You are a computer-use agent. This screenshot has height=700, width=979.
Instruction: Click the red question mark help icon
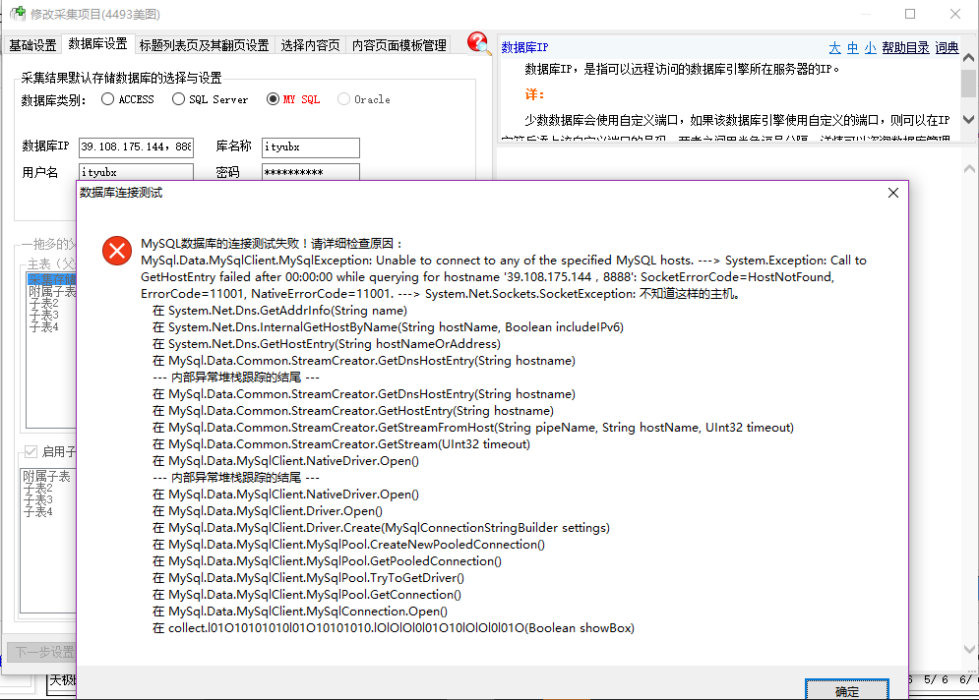tap(479, 43)
